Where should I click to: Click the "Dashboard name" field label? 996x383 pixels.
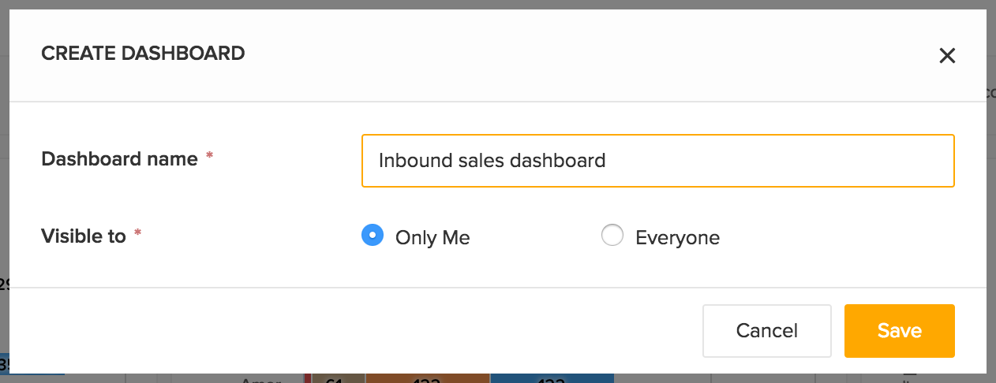tap(119, 159)
